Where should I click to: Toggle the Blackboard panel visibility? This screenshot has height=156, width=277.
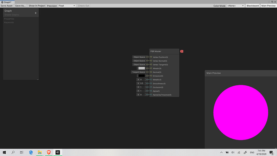point(252,5)
